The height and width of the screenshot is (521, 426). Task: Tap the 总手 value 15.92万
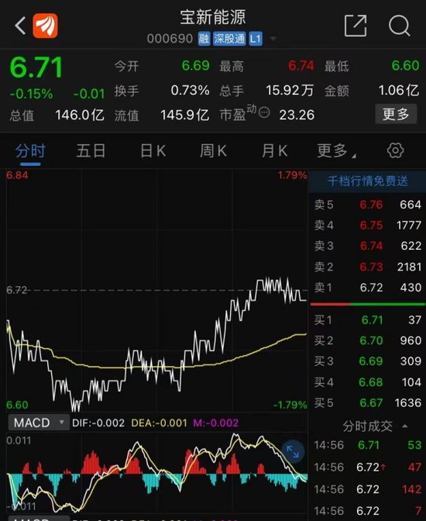[x=290, y=91]
